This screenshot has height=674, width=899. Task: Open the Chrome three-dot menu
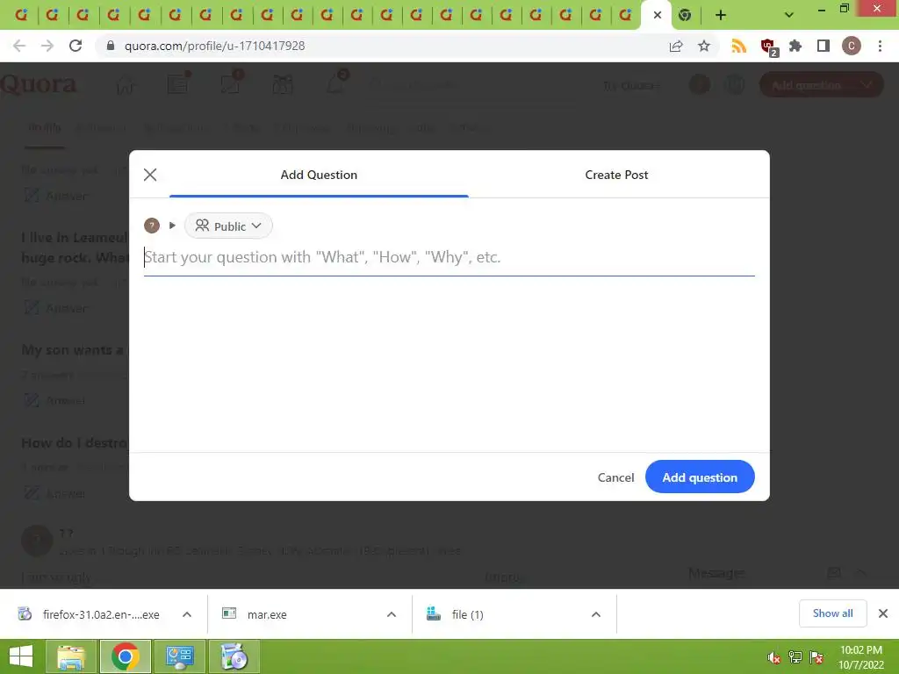(880, 46)
